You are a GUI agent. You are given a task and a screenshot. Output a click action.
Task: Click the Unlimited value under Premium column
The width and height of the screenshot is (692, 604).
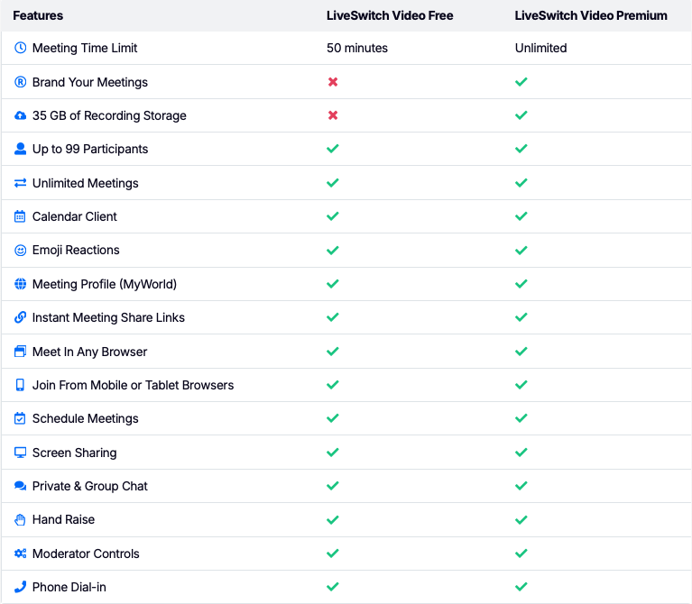tap(540, 48)
